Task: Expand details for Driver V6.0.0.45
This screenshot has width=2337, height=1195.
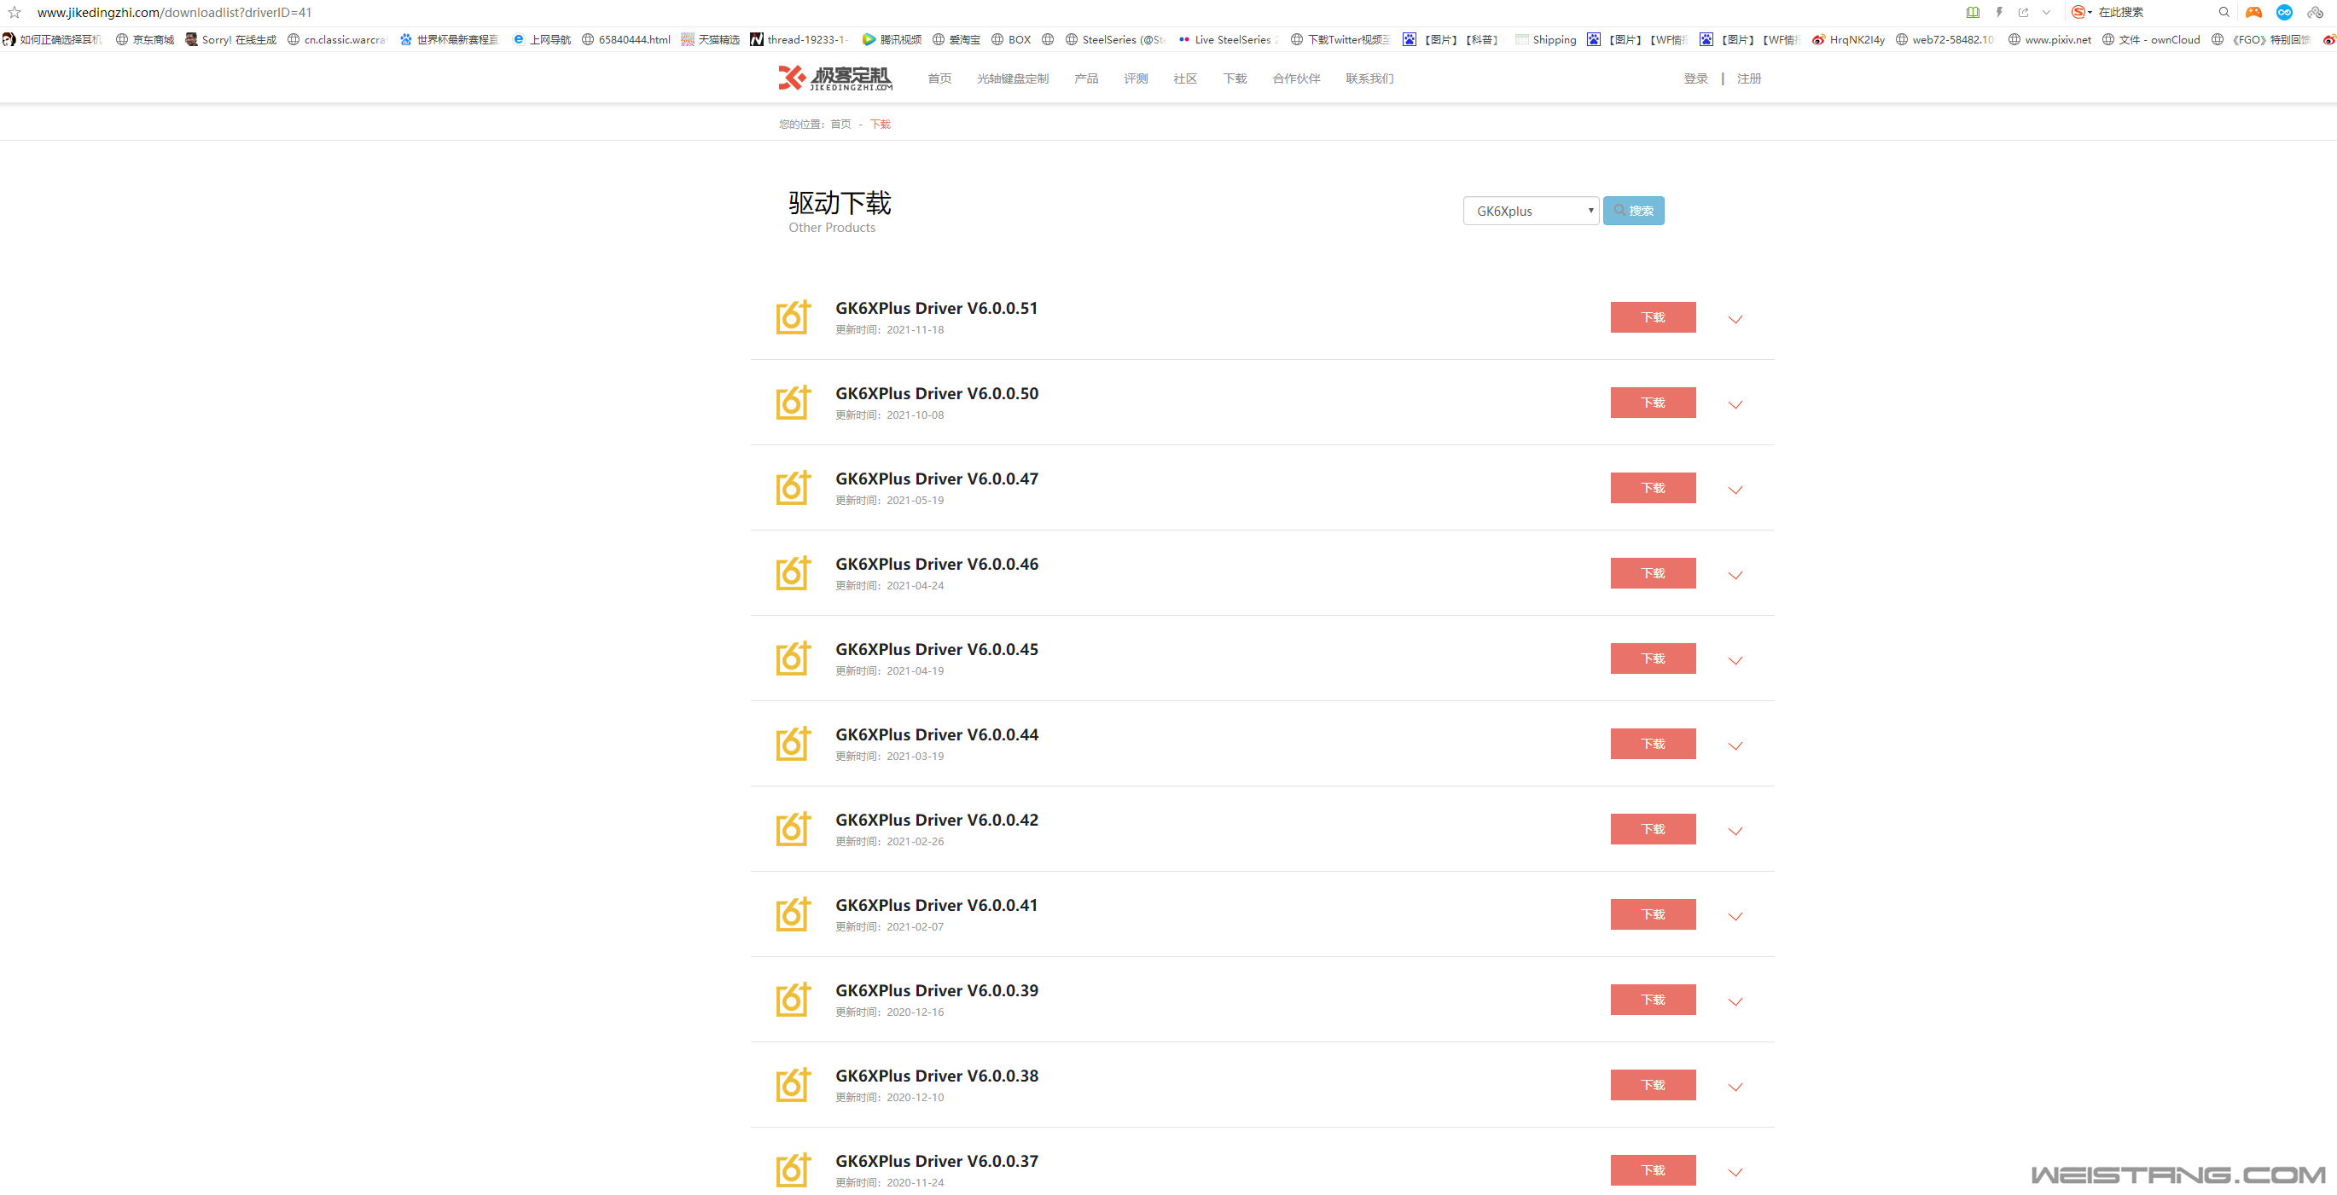Action: 1735,660
